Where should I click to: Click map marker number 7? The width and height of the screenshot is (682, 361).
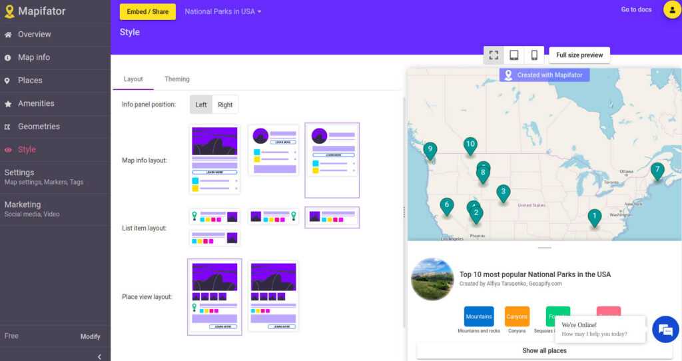tap(657, 171)
